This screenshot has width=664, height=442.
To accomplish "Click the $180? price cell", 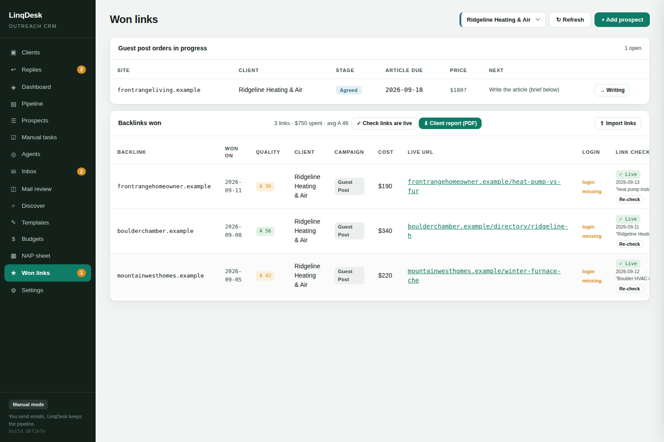I will point(458,90).
